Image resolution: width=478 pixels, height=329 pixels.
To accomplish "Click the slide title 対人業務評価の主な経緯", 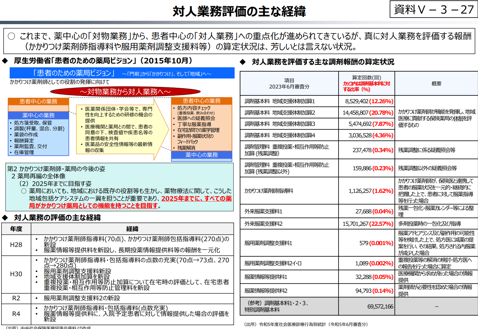I will tap(239, 11).
